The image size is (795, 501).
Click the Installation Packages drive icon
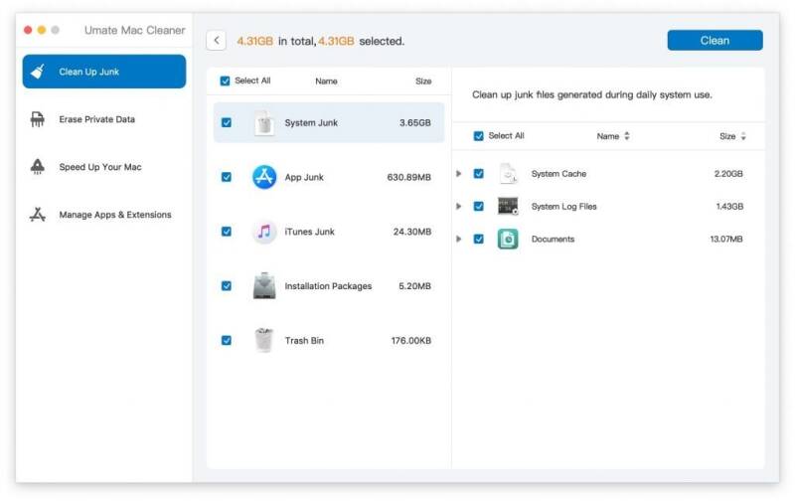click(x=264, y=286)
